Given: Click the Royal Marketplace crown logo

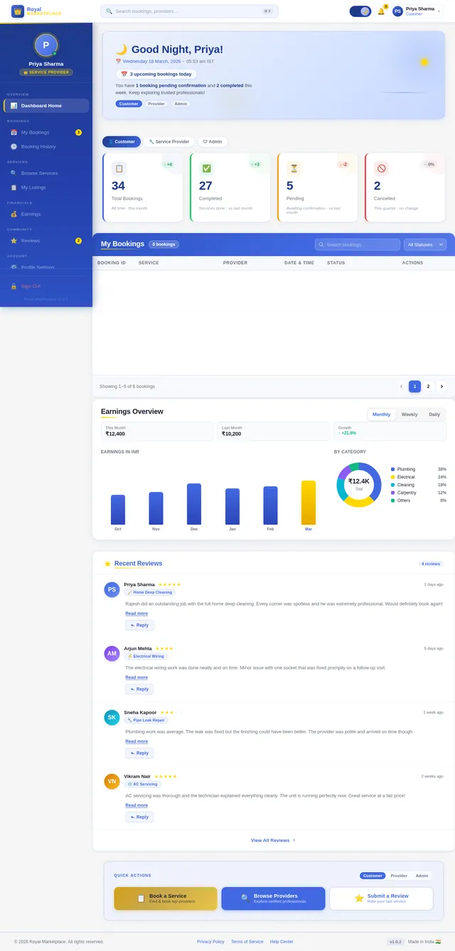Looking at the screenshot, I should point(17,11).
